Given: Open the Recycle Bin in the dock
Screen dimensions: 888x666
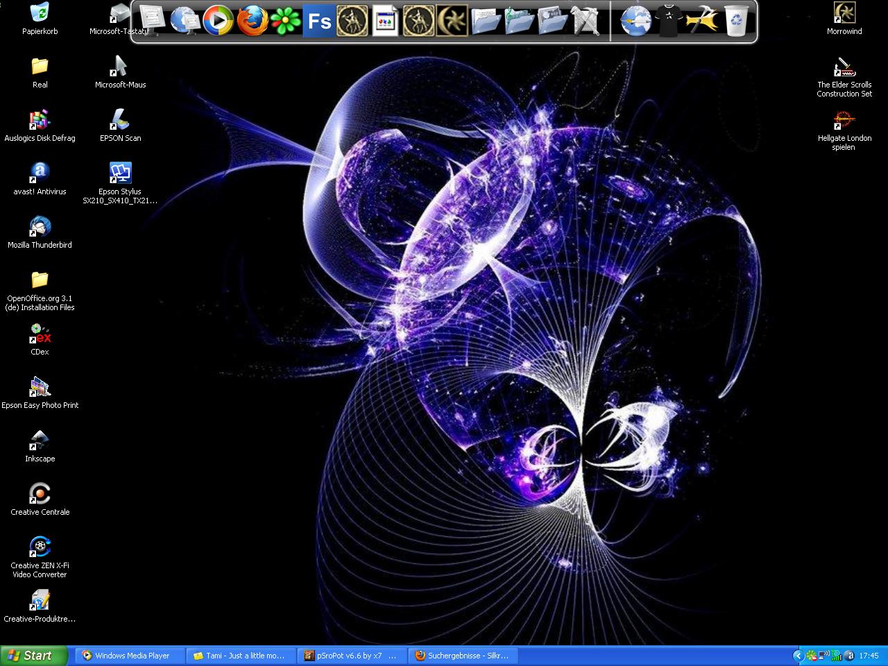Looking at the screenshot, I should coord(737,21).
